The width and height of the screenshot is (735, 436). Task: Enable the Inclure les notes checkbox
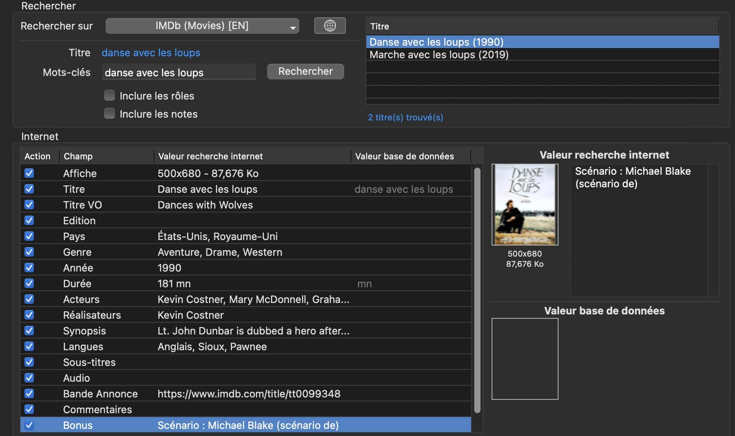(x=110, y=114)
